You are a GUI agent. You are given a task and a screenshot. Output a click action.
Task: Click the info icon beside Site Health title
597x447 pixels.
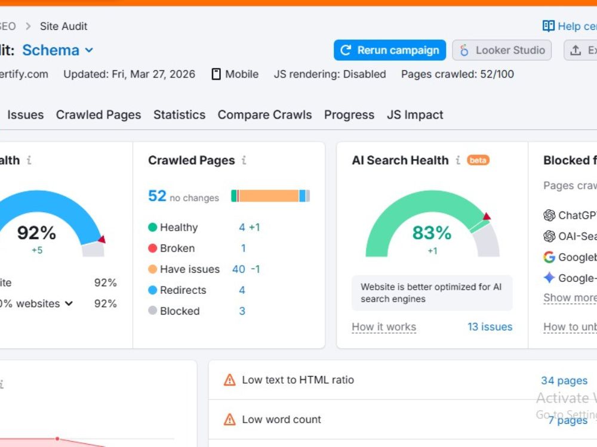(29, 160)
